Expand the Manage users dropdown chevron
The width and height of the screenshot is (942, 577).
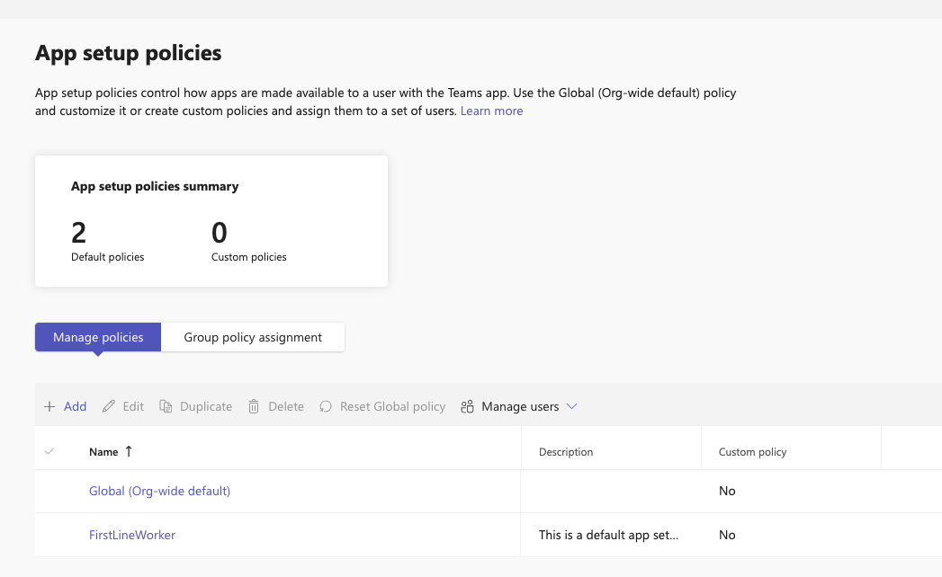click(571, 407)
